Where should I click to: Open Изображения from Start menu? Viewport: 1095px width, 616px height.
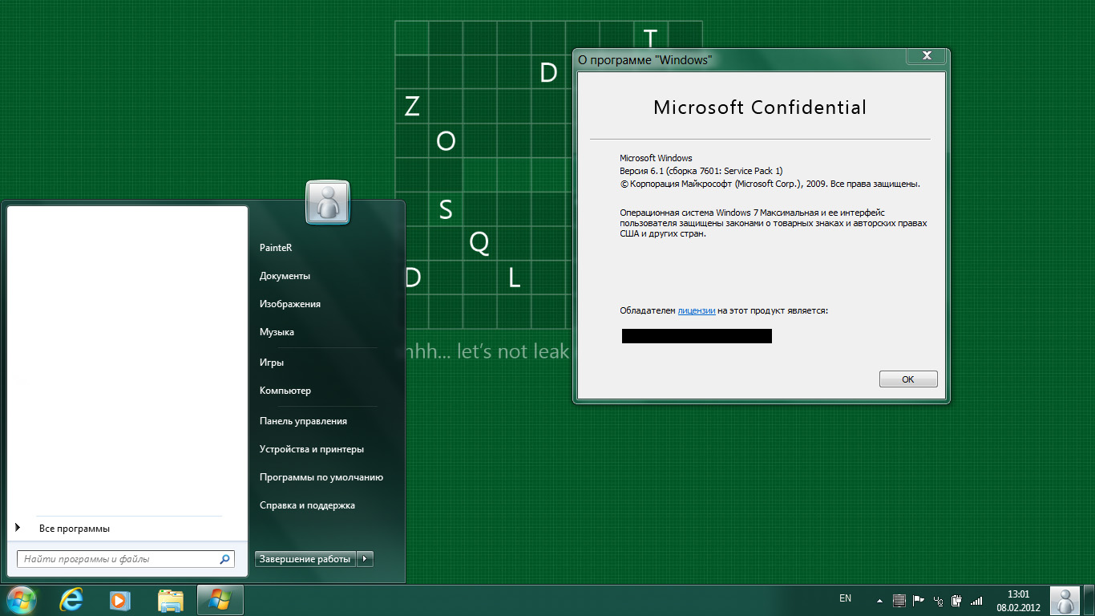click(x=290, y=304)
